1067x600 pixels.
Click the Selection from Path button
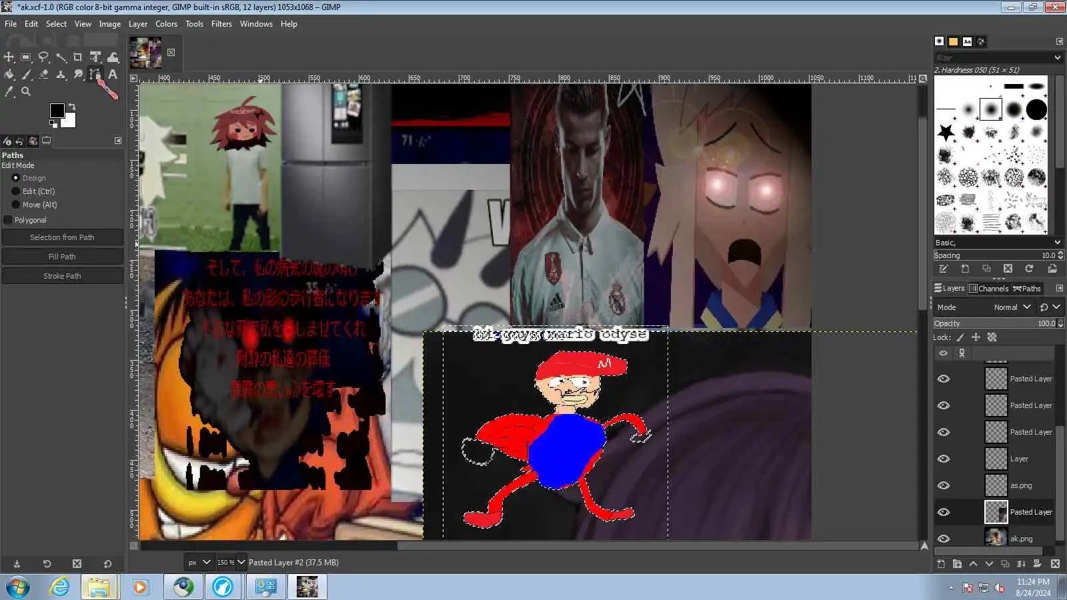[x=62, y=237]
